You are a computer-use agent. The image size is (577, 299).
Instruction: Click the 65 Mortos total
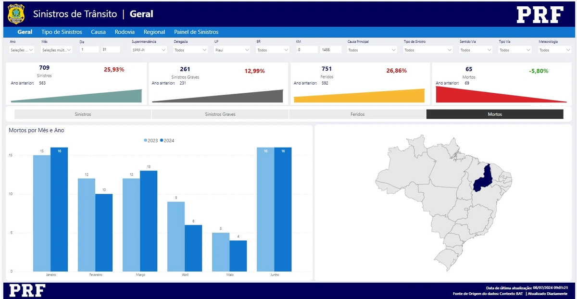[469, 69]
